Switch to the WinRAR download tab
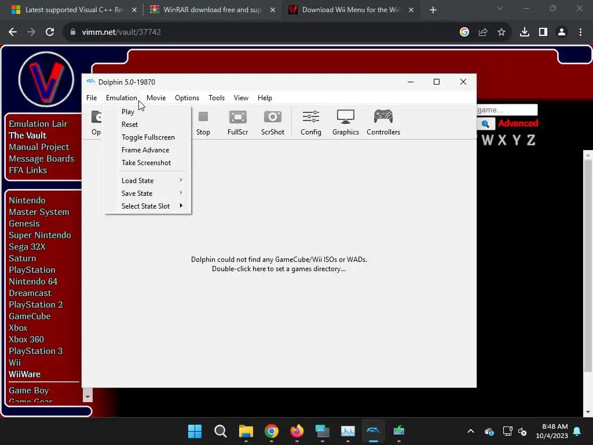Screen dimensions: 593x445 coord(212,10)
